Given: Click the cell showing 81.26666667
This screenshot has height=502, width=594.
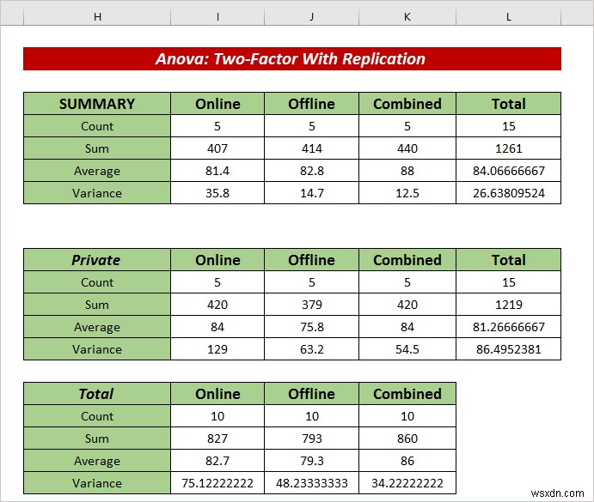Looking at the screenshot, I should coord(508,327).
